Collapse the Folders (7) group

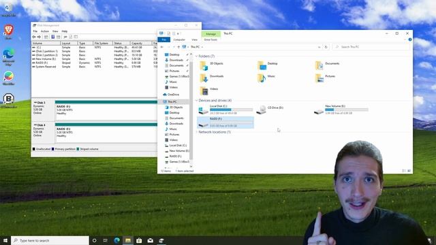pyautogui.click(x=197, y=56)
